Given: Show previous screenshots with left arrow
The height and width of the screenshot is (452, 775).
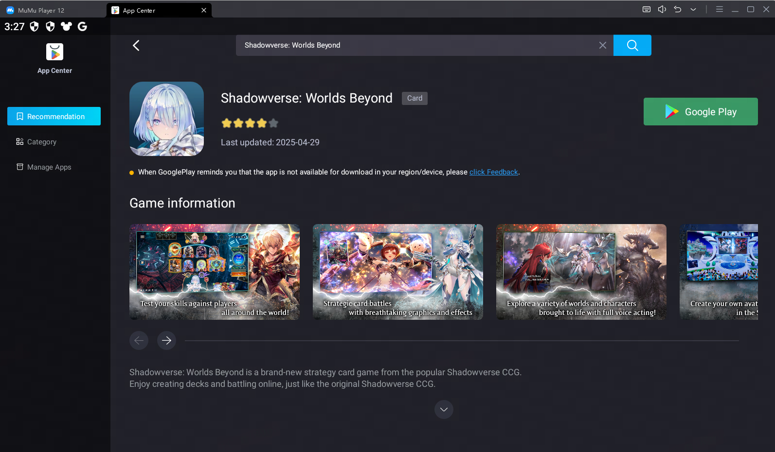Looking at the screenshot, I should coord(139,340).
